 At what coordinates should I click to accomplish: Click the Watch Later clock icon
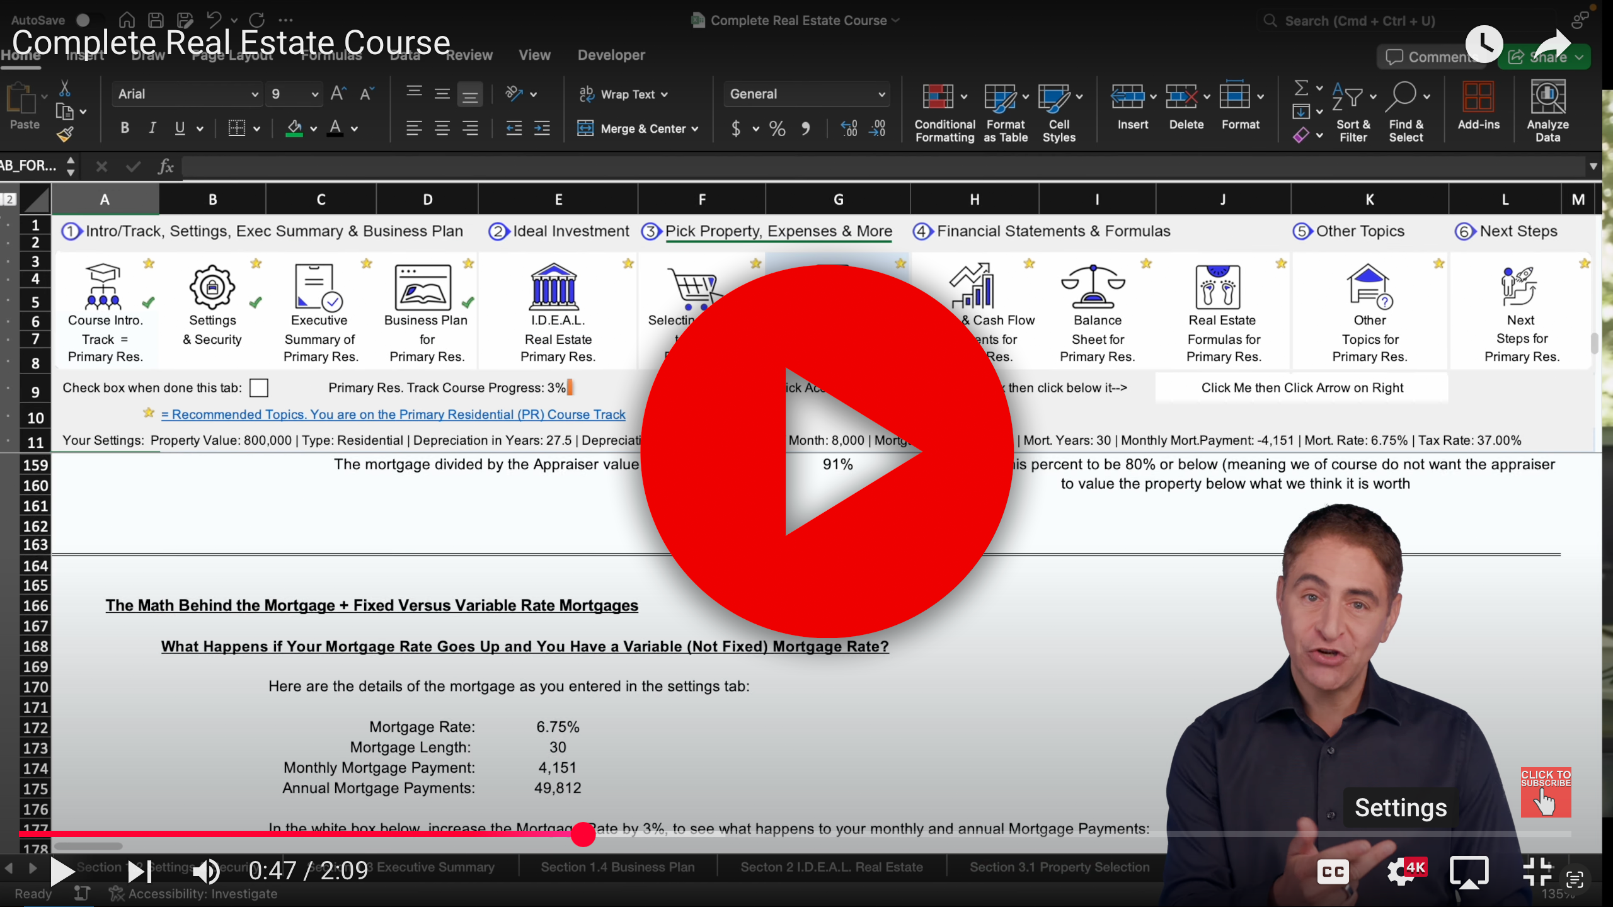coord(1484,44)
